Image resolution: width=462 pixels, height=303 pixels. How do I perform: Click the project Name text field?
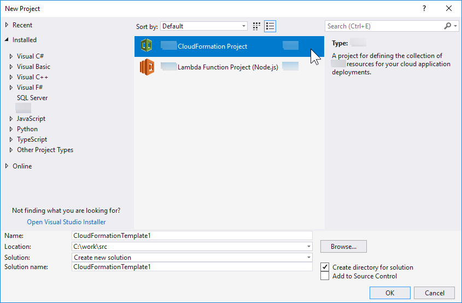click(191, 236)
